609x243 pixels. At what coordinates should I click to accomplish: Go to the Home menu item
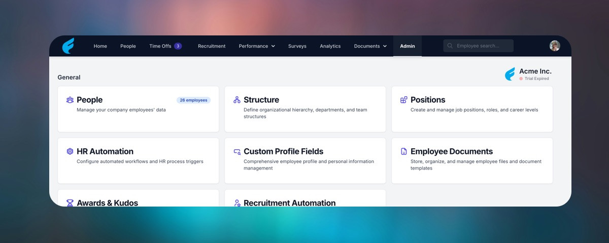(x=100, y=46)
